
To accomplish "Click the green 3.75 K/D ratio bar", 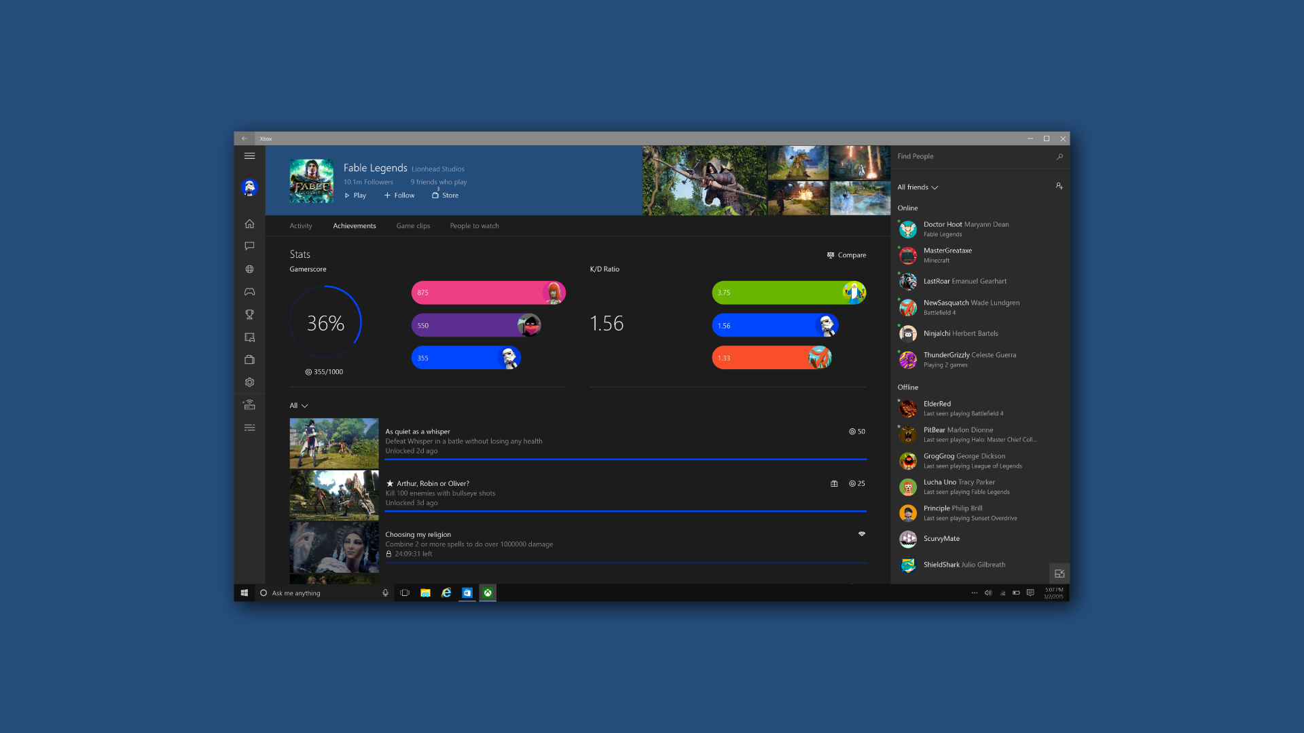I will click(x=789, y=293).
